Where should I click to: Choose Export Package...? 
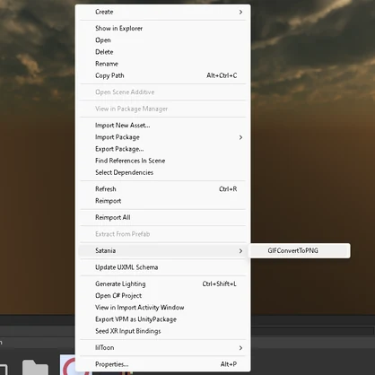[x=162, y=149]
